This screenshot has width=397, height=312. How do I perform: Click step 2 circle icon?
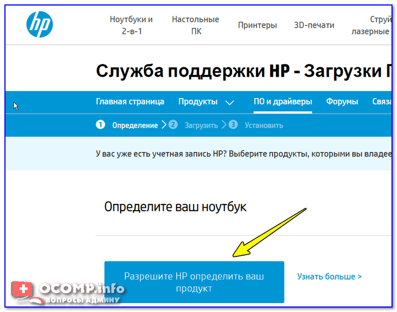pos(173,125)
